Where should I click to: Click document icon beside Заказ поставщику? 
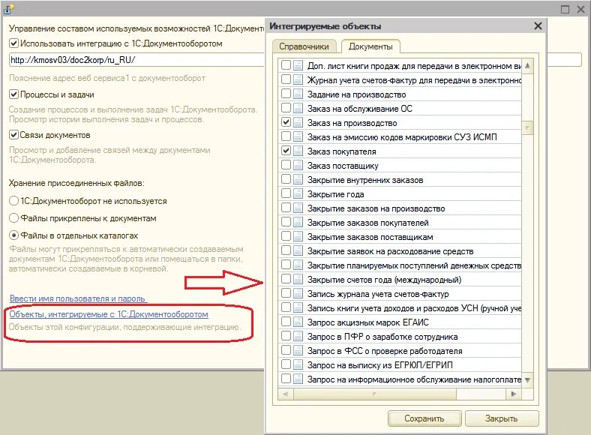tap(298, 166)
